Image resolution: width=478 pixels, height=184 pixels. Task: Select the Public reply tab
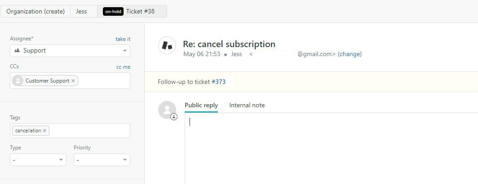pyautogui.click(x=201, y=105)
